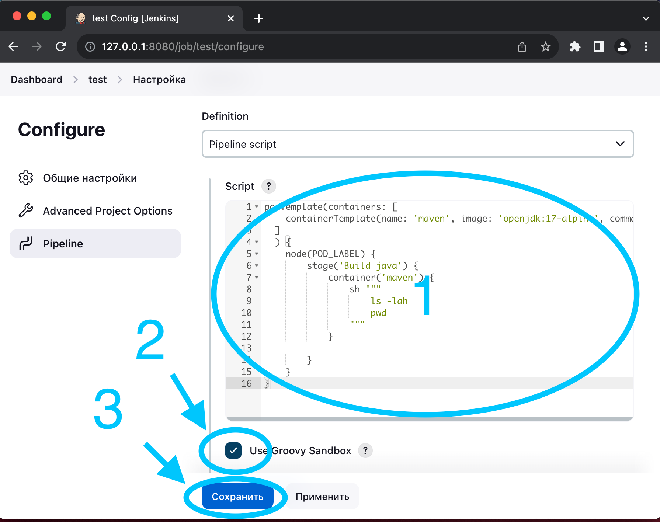660x522 pixels.
Task: Select Advanced Project Options in sidebar
Action: [107, 211]
